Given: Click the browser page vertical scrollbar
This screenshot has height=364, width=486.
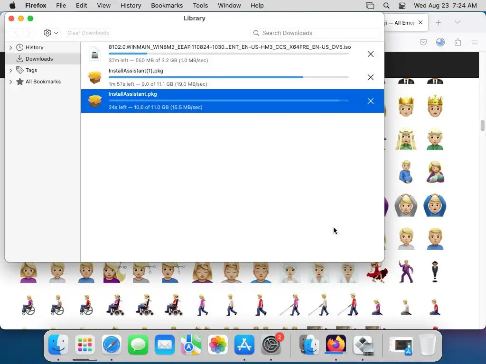Looking at the screenshot, I should click(x=482, y=126).
